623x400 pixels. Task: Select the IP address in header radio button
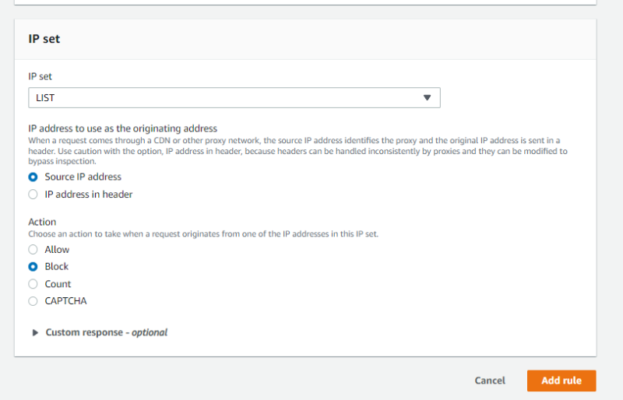33,194
